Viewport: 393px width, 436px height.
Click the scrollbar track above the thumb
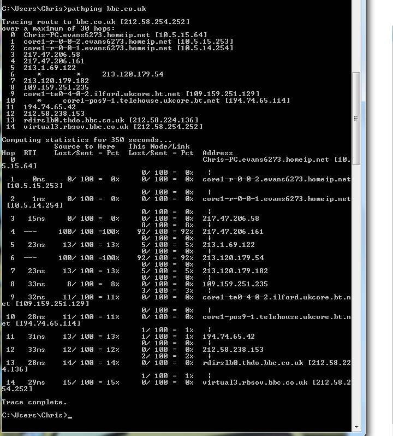pyautogui.click(x=356, y=36)
